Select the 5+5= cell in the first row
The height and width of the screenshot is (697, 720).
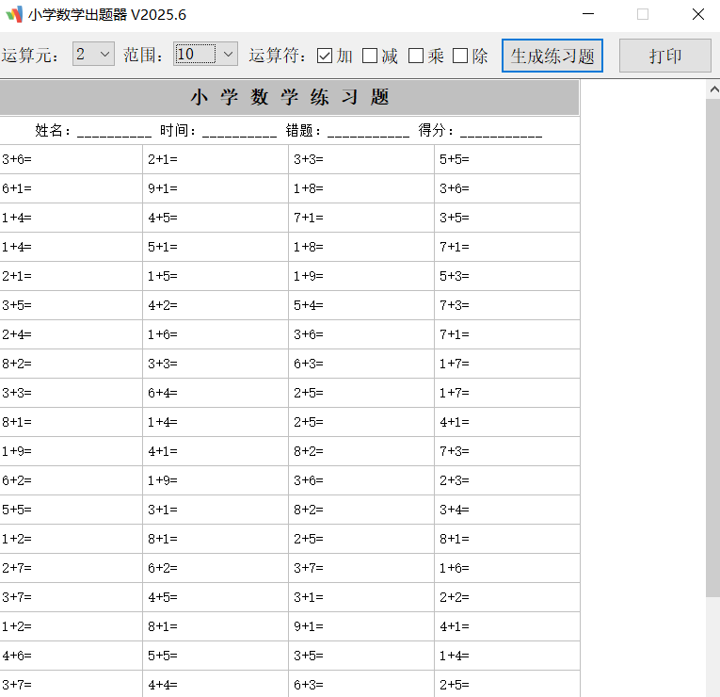pyautogui.click(x=507, y=159)
